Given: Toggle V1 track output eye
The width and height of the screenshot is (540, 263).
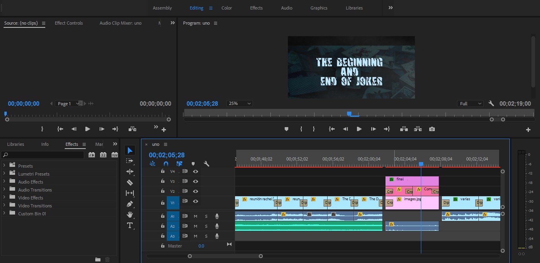Looking at the screenshot, I should click(195, 201).
